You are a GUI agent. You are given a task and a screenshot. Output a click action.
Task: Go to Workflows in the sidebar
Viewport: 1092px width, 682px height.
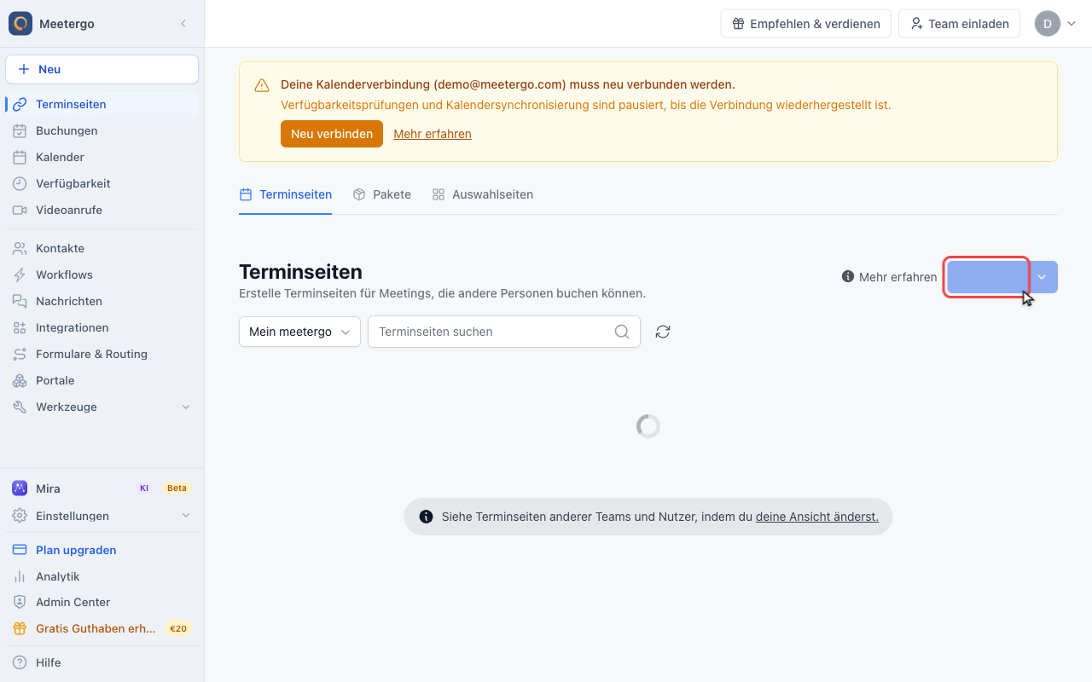tap(102, 275)
